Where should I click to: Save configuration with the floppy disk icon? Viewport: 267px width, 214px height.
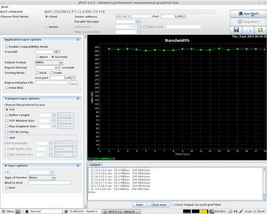(236, 30)
